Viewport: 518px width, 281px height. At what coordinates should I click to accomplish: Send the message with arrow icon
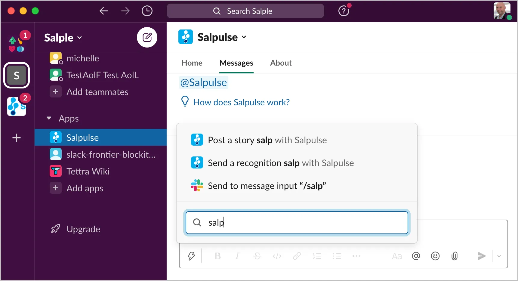coord(482,256)
